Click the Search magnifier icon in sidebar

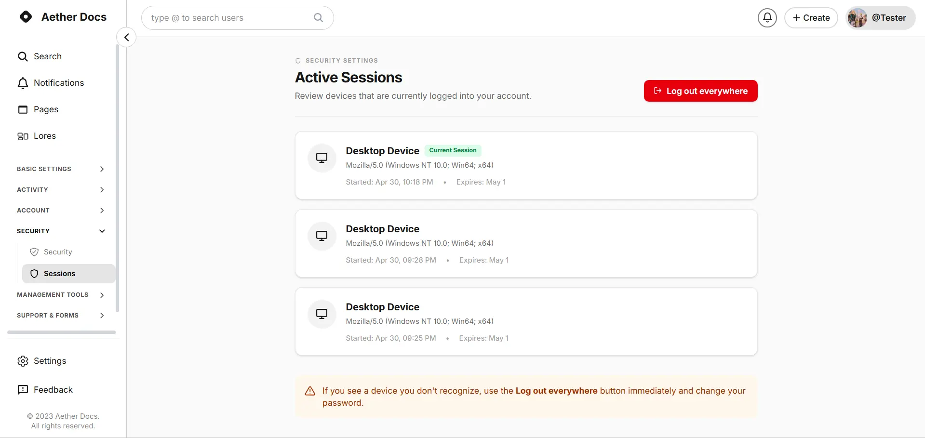click(23, 56)
